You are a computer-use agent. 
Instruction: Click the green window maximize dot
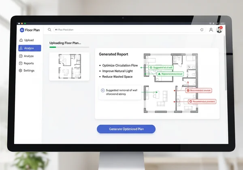[x=25, y=23]
